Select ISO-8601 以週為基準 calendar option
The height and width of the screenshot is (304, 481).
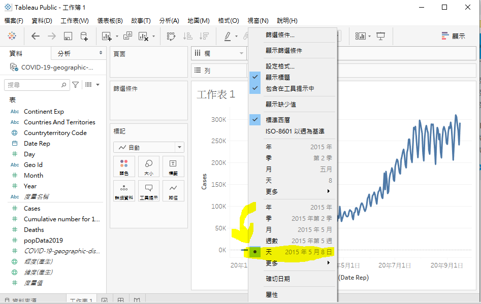pyautogui.click(x=293, y=131)
